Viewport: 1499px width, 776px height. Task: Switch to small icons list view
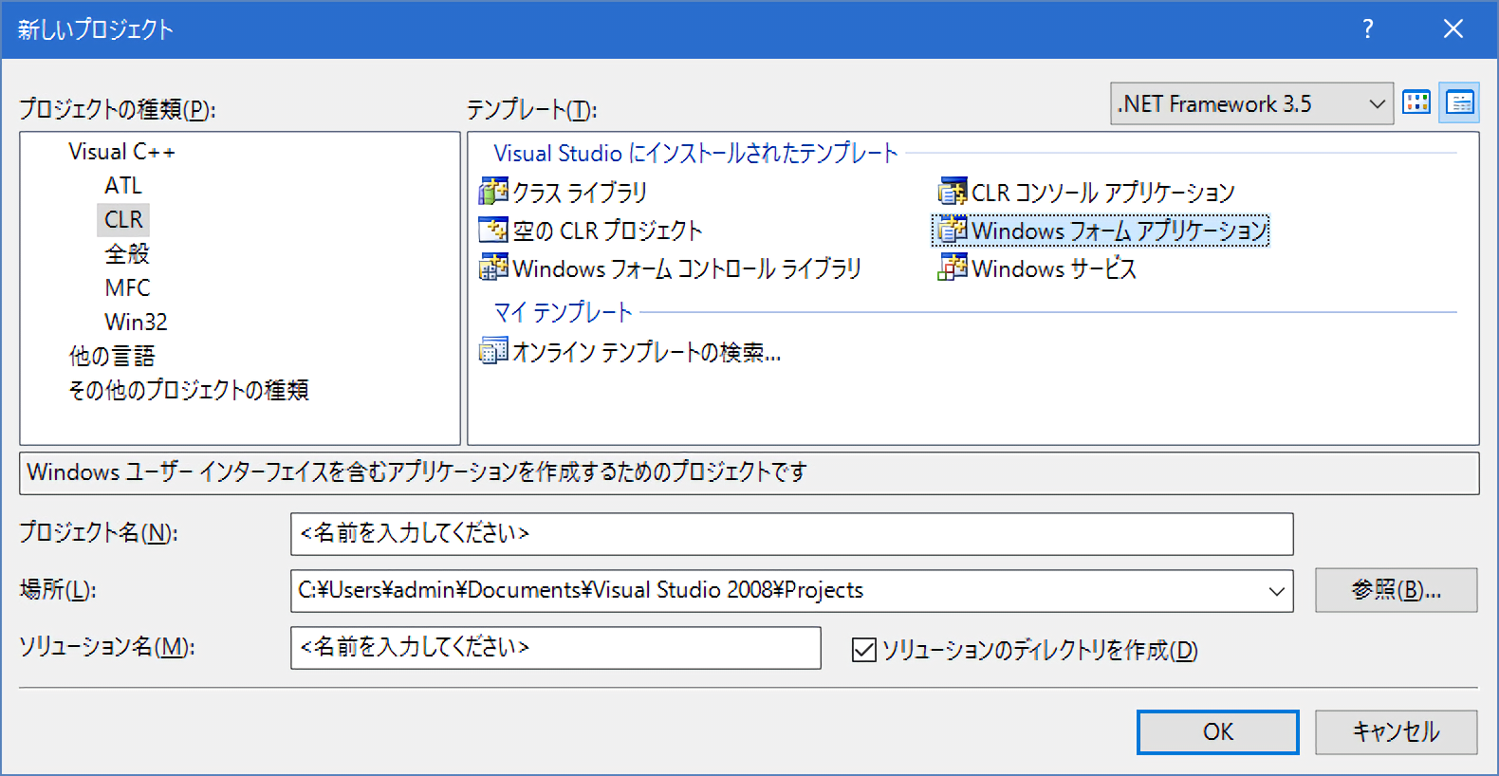(x=1460, y=102)
